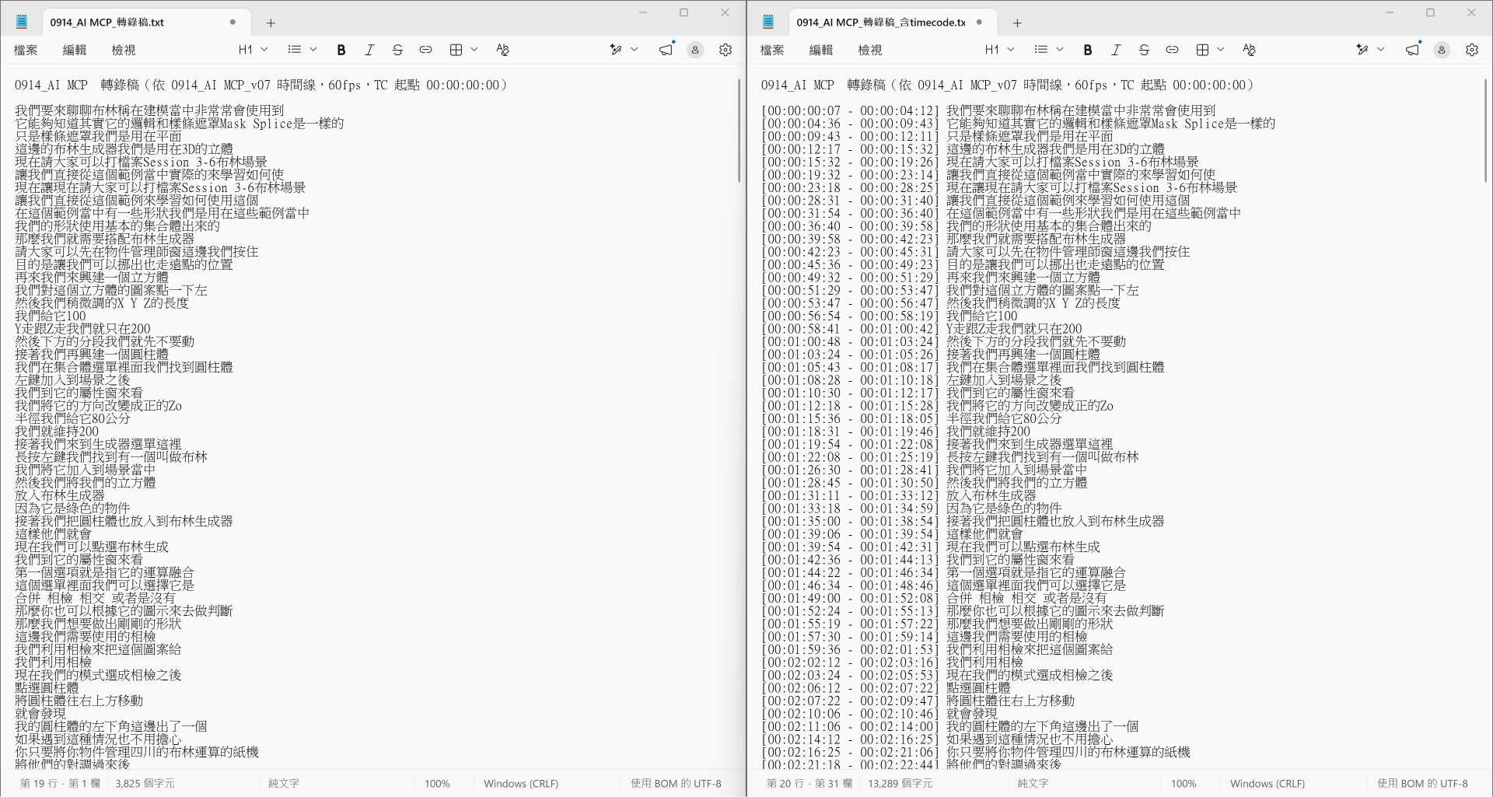Viewport: 1493px width, 797px height.
Task: Clear formatting in the left Notepad window
Action: pyautogui.click(x=502, y=50)
